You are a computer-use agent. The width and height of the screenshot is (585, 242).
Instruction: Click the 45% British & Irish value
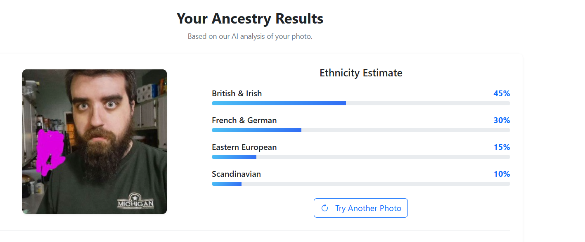502,94
